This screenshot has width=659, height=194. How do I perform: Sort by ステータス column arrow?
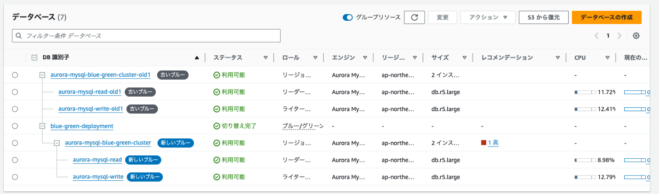265,58
